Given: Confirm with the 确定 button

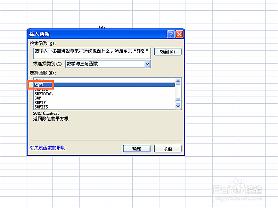Looking at the screenshot, I should tap(137, 149).
